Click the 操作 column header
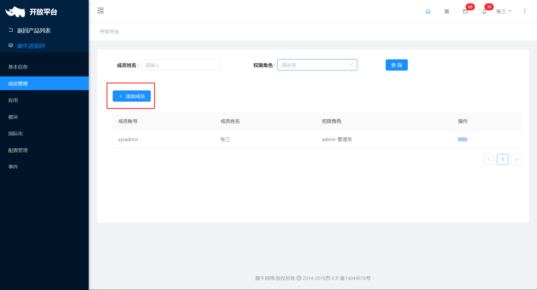This screenshot has height=290, width=537. point(463,121)
